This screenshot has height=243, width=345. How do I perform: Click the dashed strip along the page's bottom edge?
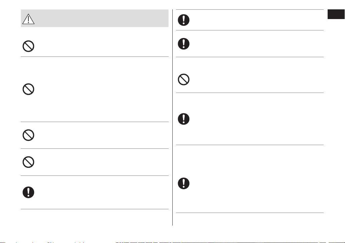click(x=172, y=242)
